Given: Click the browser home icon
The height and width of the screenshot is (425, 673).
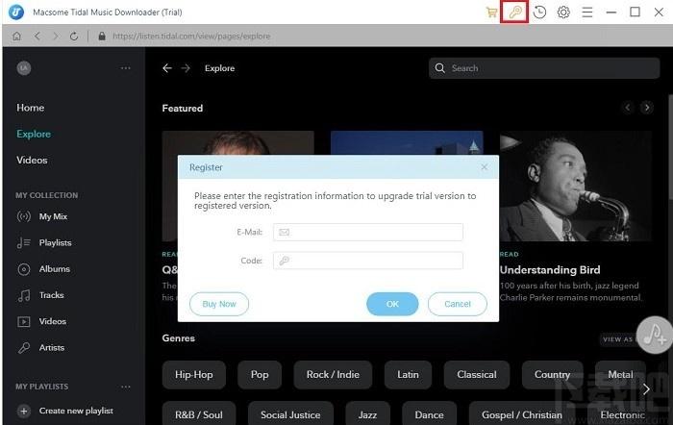Looking at the screenshot, I should 16,36.
